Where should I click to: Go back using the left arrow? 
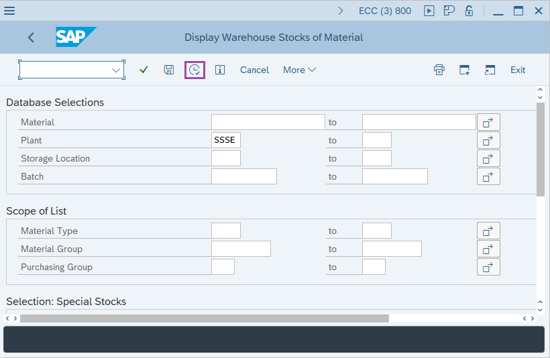point(31,38)
